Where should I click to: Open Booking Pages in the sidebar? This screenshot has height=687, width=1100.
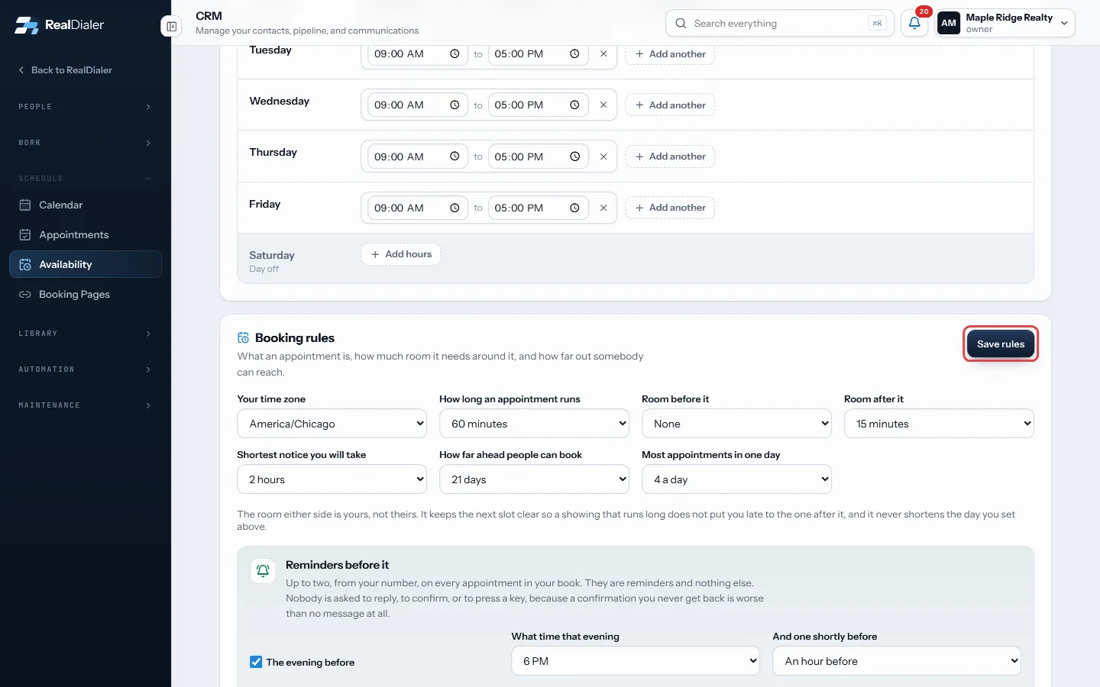[x=86, y=295]
